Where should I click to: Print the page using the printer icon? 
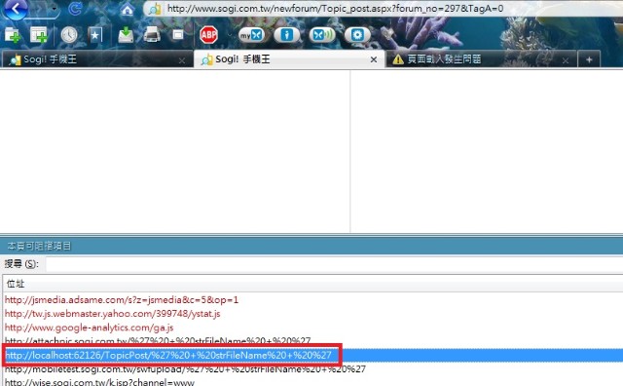tap(152, 35)
